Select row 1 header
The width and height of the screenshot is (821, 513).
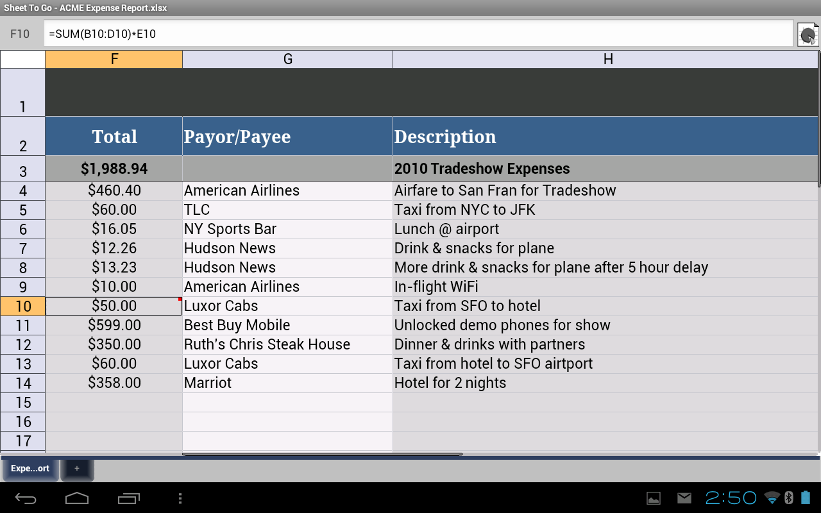23,92
